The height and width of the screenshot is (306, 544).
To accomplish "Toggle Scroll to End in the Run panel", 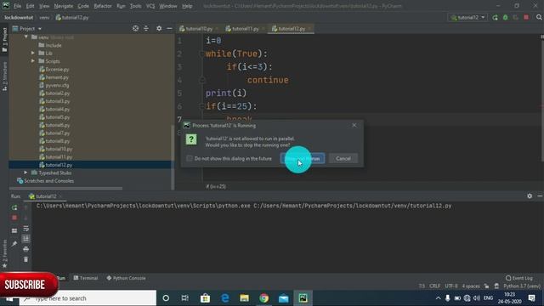I will tap(26, 239).
